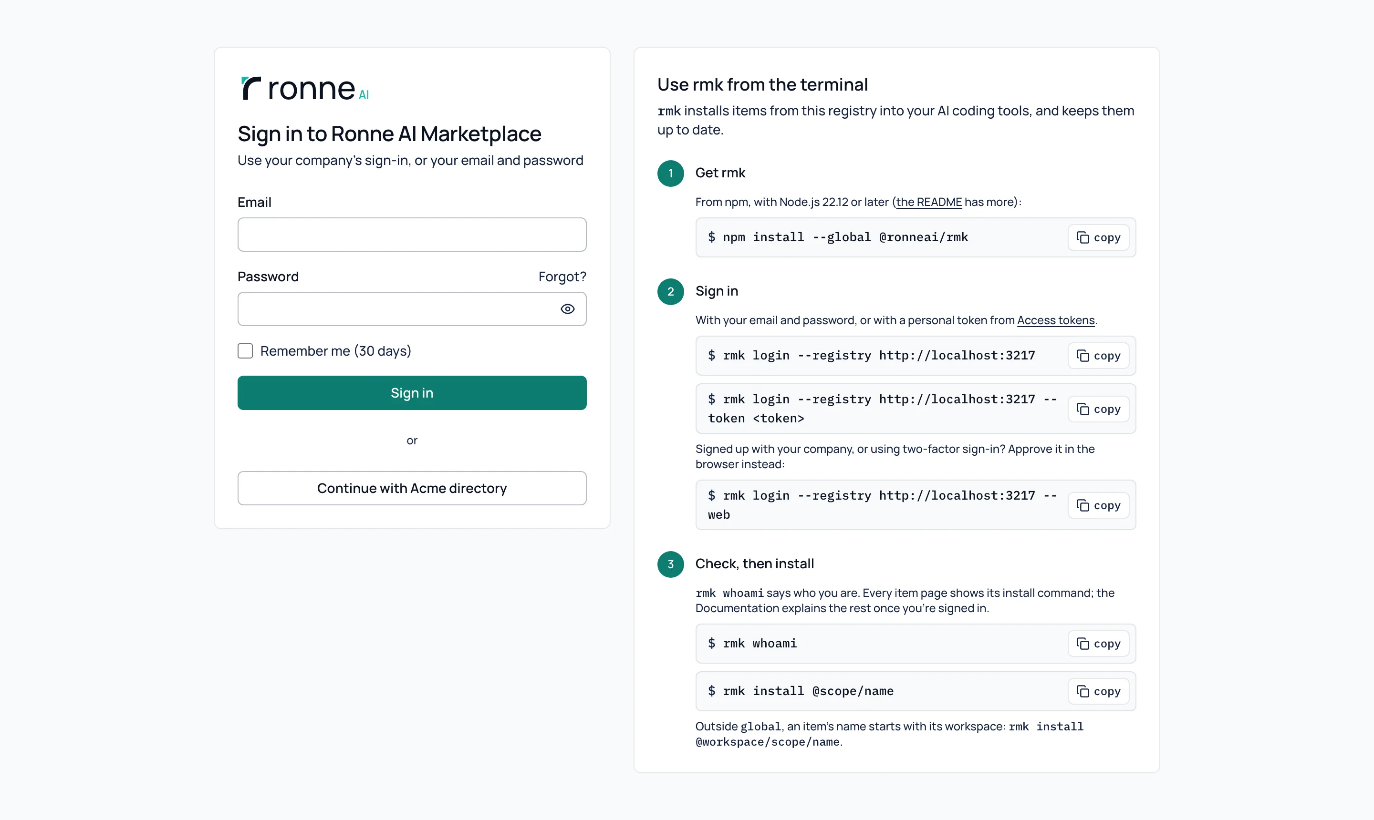Copy the rmk whoami command
1374x820 pixels.
pos(1098,644)
